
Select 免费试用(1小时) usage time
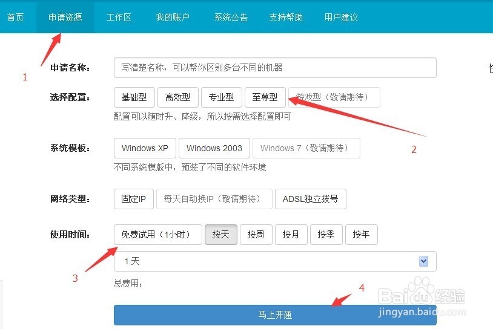(158, 235)
